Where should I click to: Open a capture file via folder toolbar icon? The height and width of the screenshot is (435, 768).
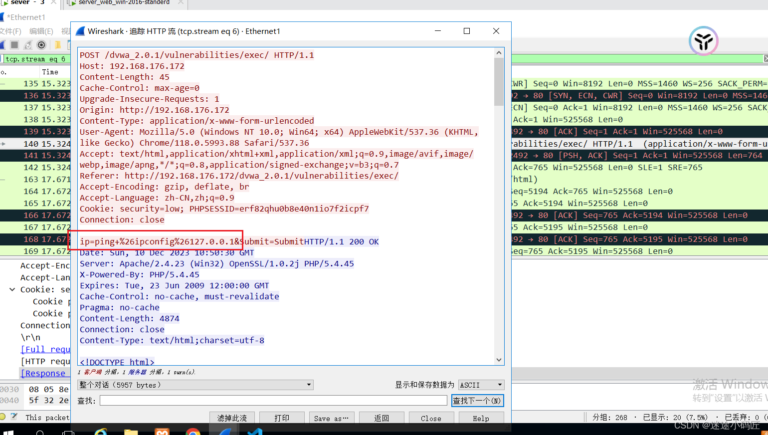coord(58,45)
